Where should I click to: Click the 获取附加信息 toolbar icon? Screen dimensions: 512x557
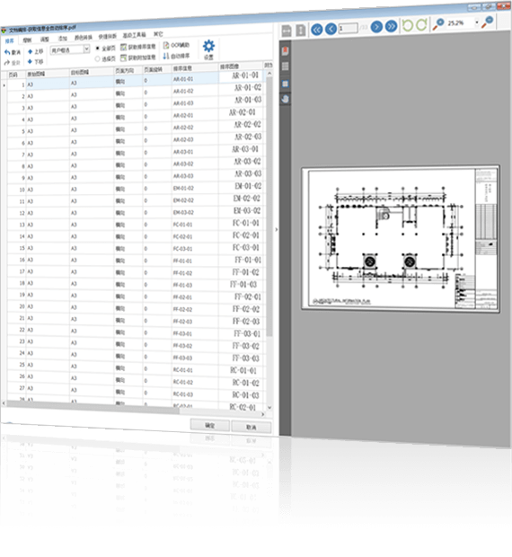coord(124,57)
